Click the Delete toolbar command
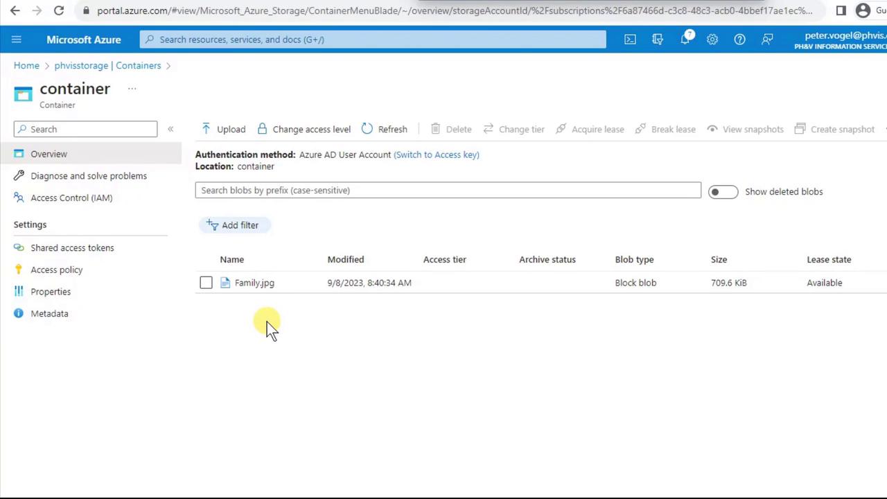This screenshot has width=887, height=499. pos(451,129)
